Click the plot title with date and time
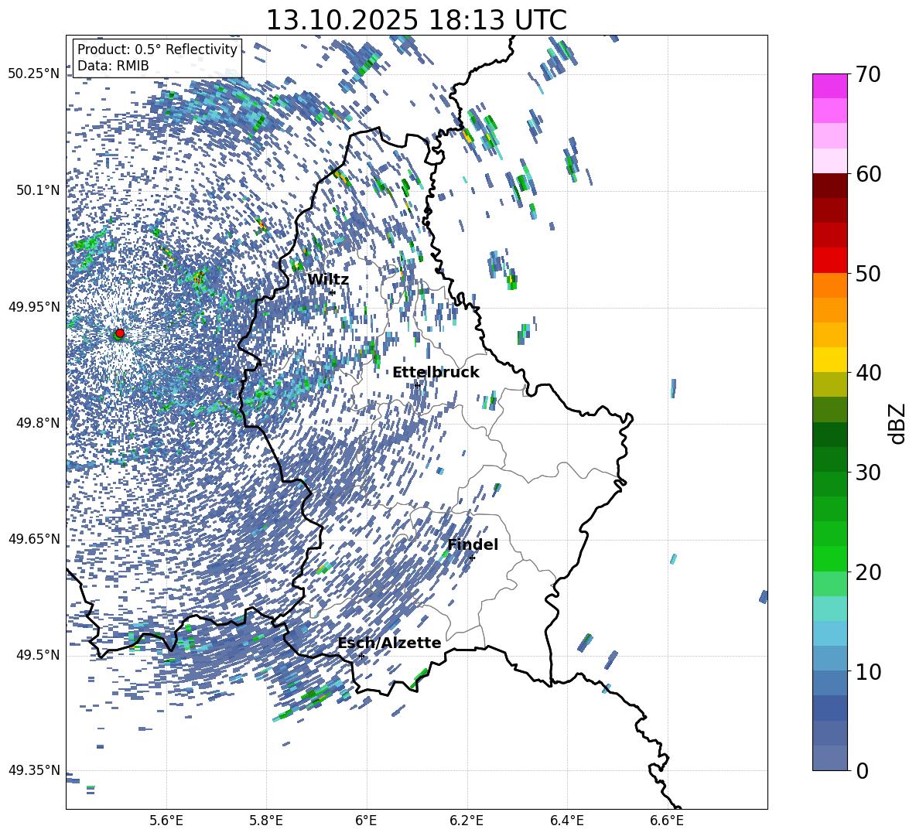Image resolution: width=916 pixels, height=836 pixels. tap(416, 20)
